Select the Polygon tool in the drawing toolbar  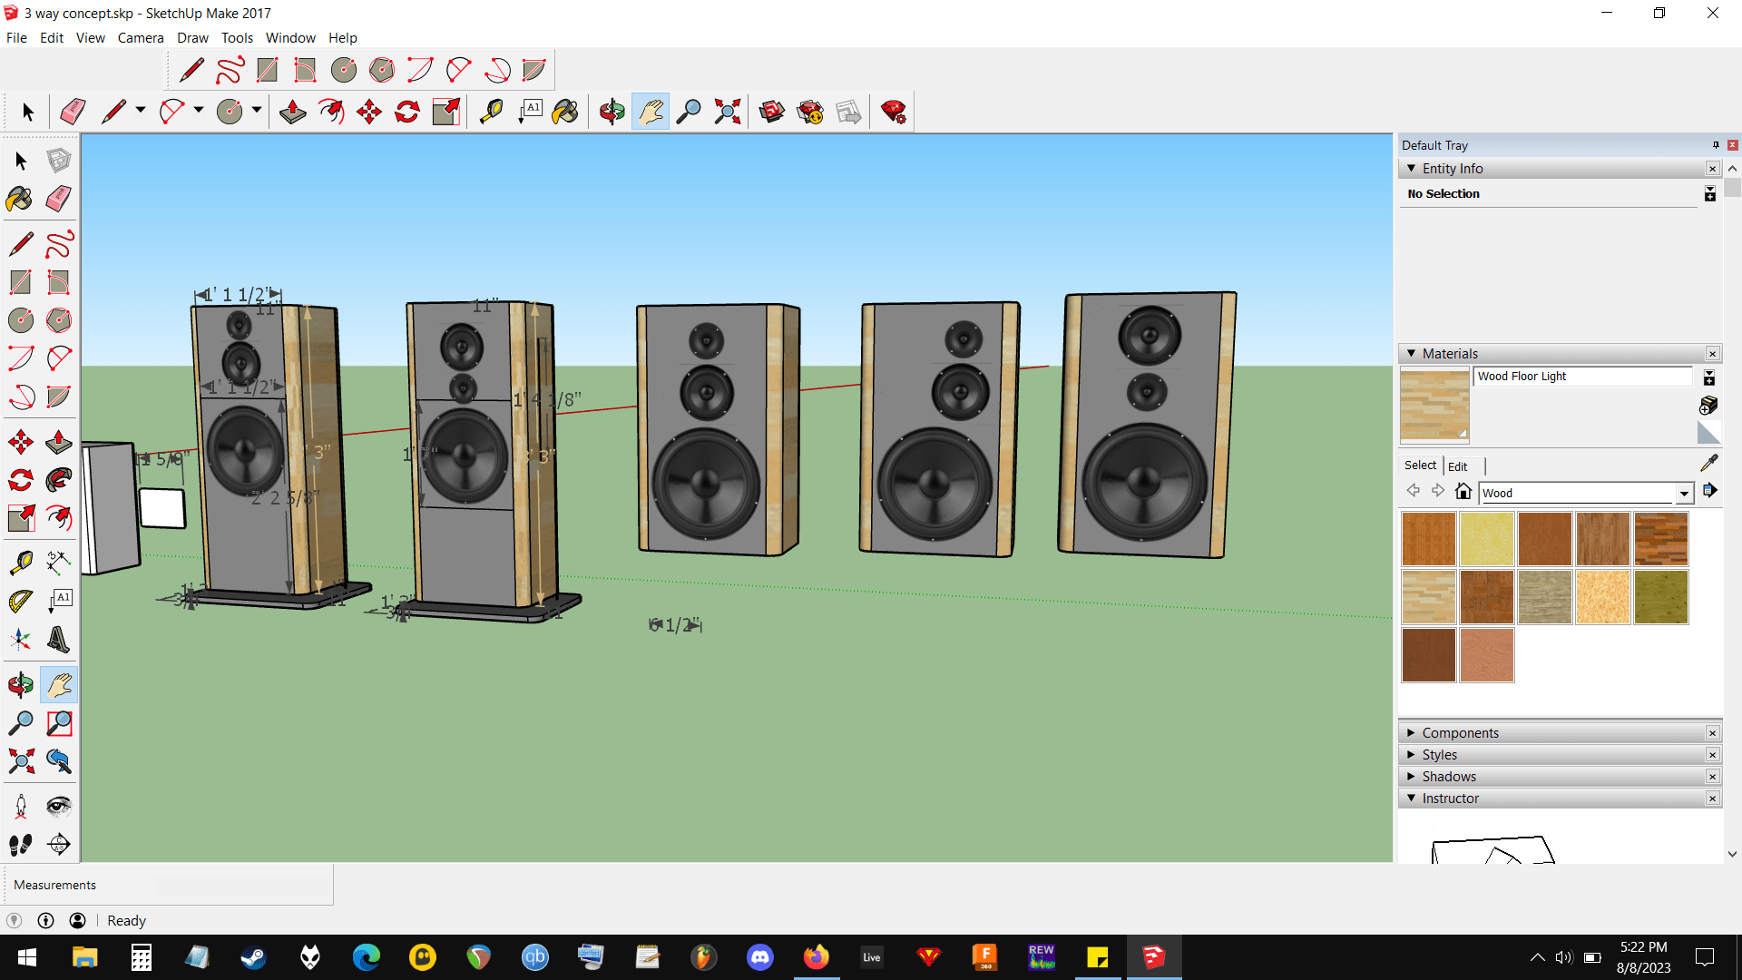(382, 70)
